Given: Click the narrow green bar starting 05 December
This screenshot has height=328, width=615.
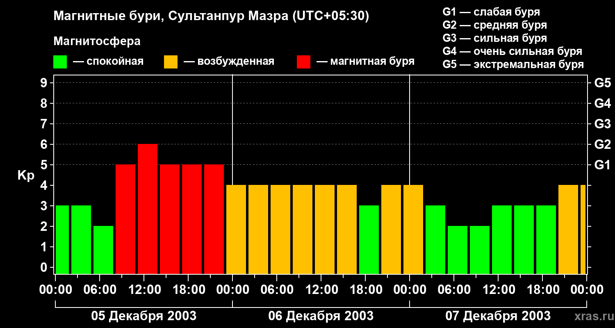Looking at the screenshot, I should point(62,239).
